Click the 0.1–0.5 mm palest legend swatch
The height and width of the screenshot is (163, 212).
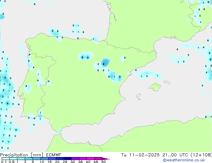click(6, 159)
